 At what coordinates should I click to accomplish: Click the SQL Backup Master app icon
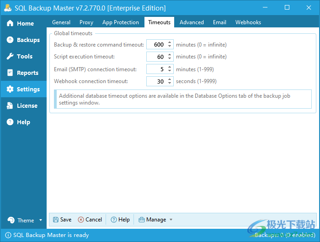(x=8, y=8)
